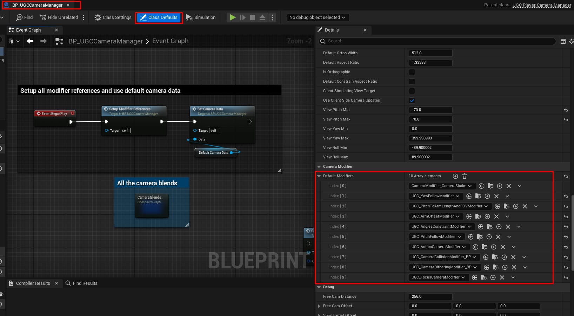The image size is (574, 316).
Task: Use selected asset arrow for CameraModifier_CameraShake
Action: coord(481,186)
